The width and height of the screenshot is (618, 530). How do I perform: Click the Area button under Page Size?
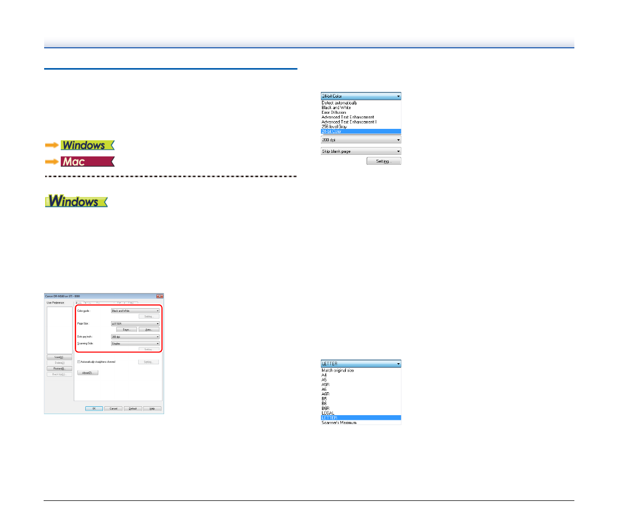point(149,329)
